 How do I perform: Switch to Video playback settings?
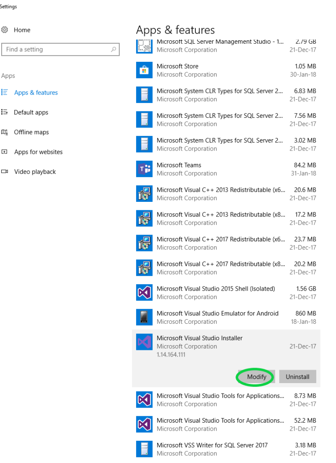tap(35, 172)
